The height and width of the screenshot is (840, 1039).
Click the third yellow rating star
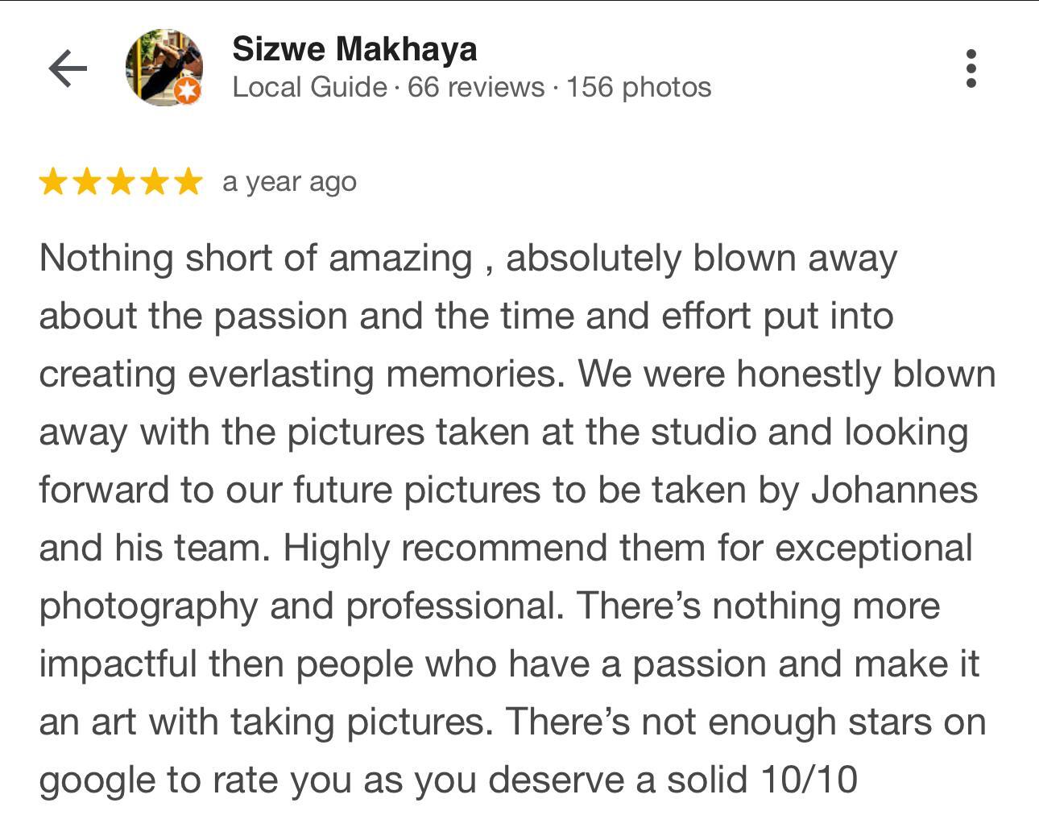coord(121,182)
